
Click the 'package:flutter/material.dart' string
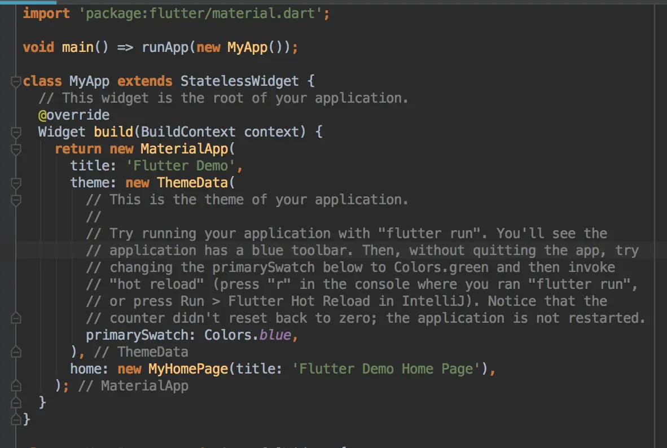coord(200,13)
